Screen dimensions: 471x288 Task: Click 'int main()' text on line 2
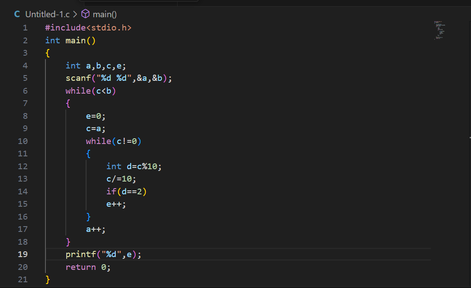click(70, 41)
